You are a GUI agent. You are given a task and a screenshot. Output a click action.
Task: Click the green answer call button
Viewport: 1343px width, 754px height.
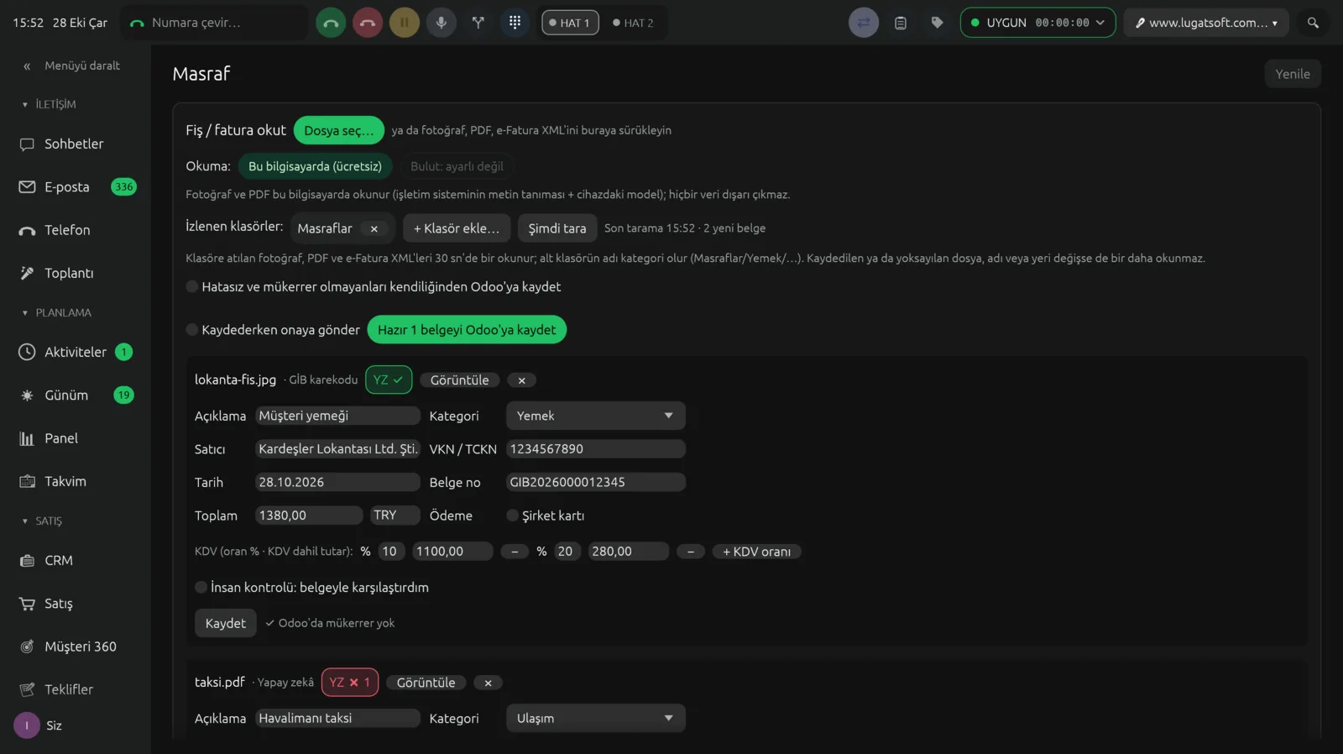pyautogui.click(x=331, y=23)
